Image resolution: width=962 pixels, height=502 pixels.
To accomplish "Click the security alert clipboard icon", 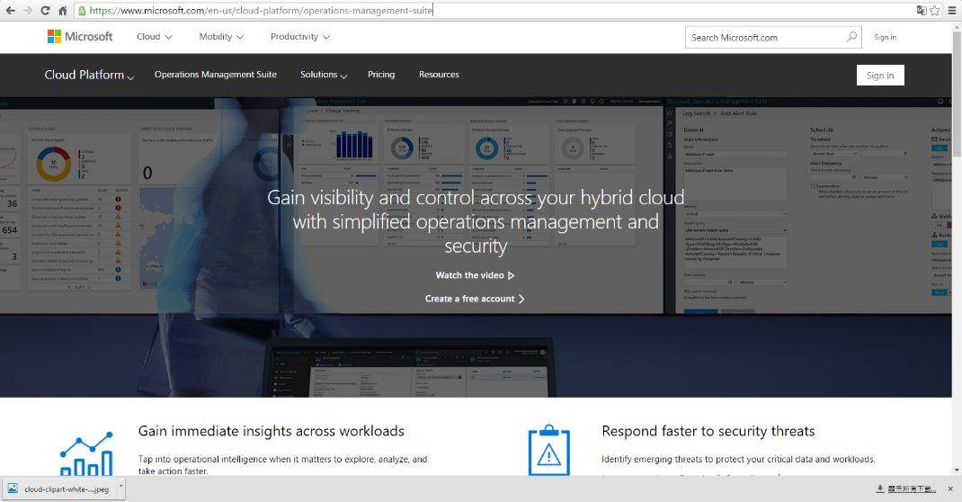I will tap(549, 450).
